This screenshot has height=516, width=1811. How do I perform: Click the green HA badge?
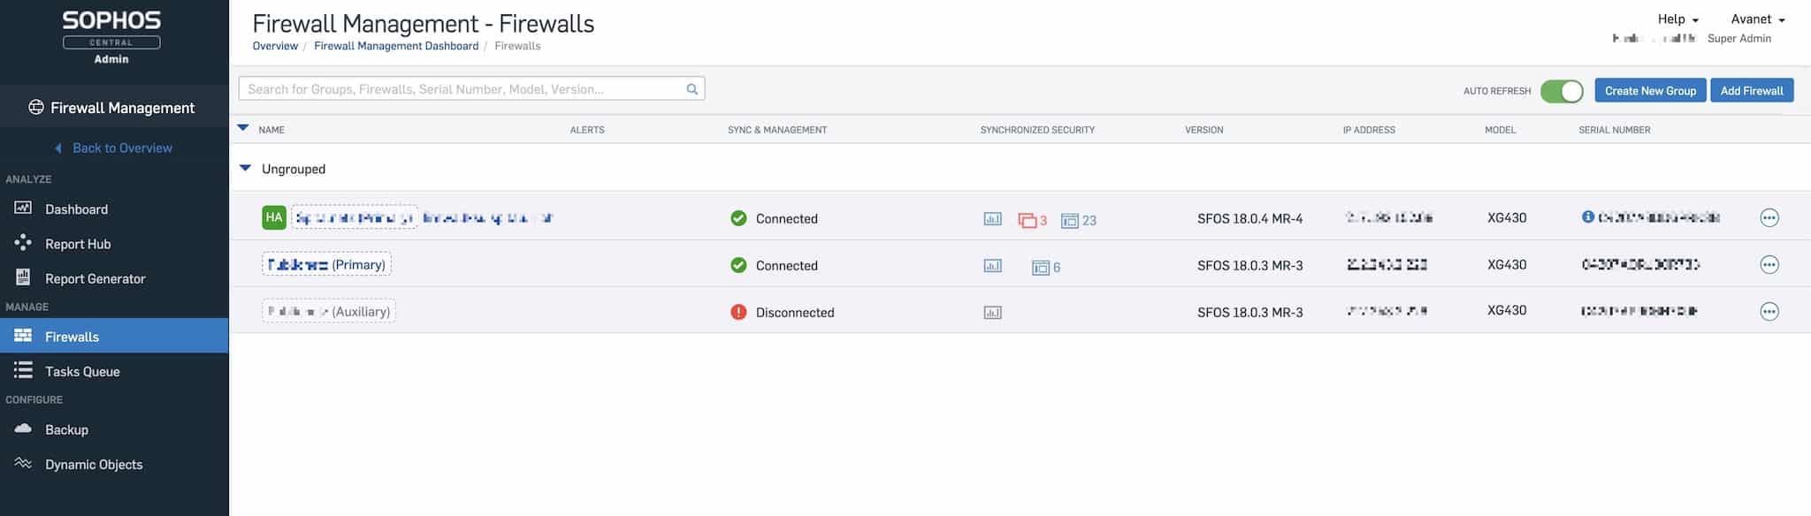274,217
